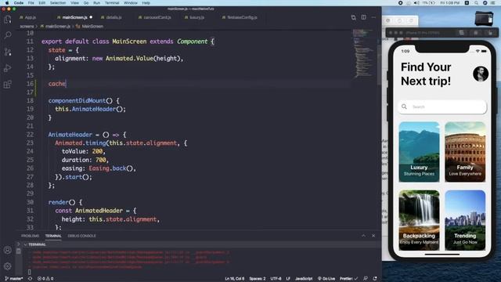501x282 pixels.
Task: Tap the Luxury card in simulator
Action: [419, 152]
